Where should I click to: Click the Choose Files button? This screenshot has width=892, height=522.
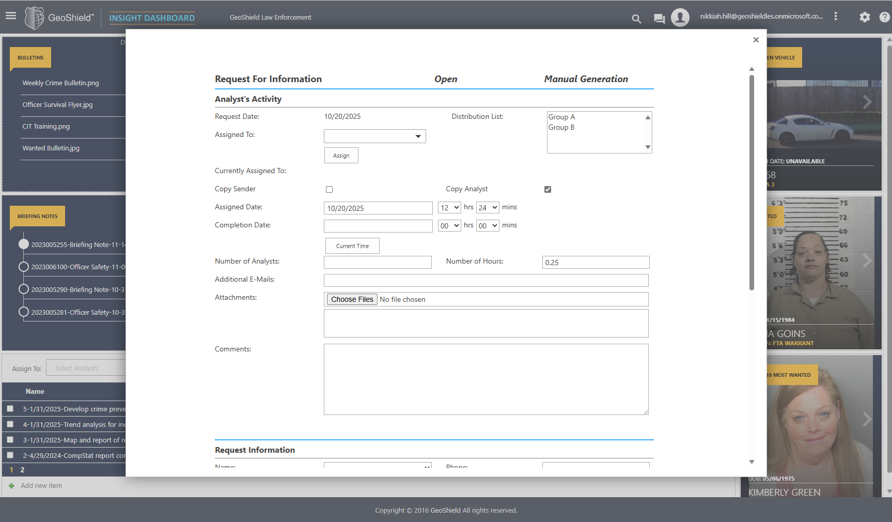pos(352,299)
